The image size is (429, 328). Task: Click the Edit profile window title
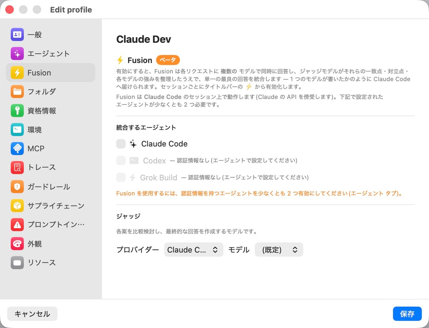pyautogui.click(x=71, y=10)
